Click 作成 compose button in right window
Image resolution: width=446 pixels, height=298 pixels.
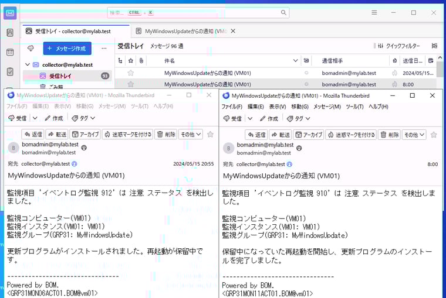click(269, 119)
